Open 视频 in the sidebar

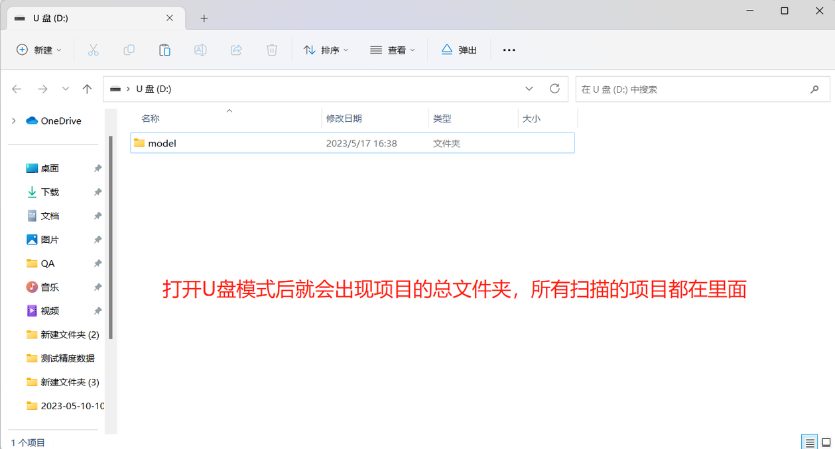[50, 311]
